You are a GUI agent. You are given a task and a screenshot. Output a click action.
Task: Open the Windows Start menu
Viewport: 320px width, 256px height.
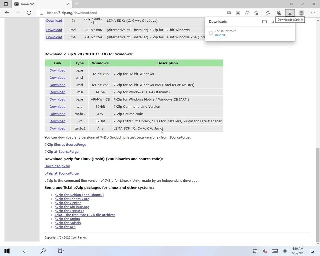coord(7,251)
